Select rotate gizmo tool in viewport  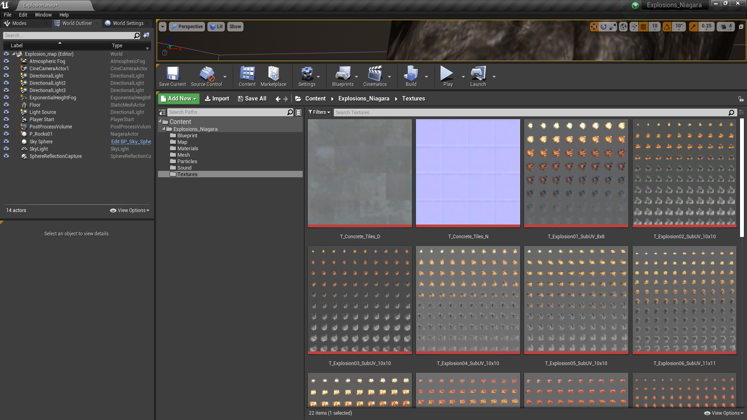click(603, 26)
